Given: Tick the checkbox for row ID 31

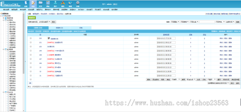Looking at the screenshot, I should point(31,75).
